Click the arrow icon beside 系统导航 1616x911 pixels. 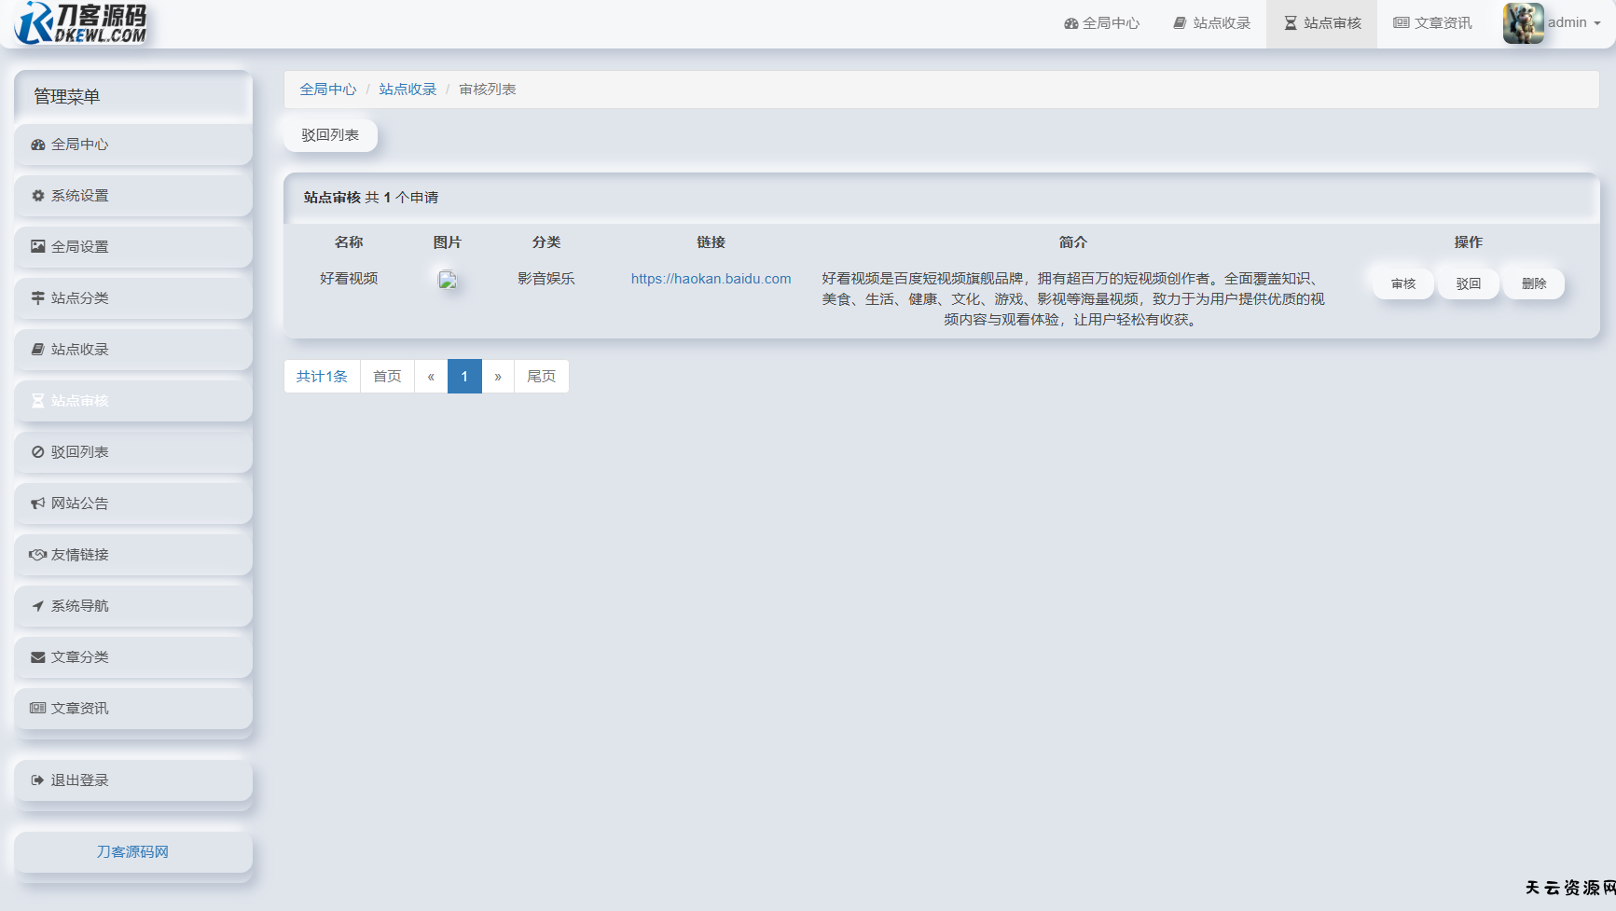pyautogui.click(x=37, y=606)
